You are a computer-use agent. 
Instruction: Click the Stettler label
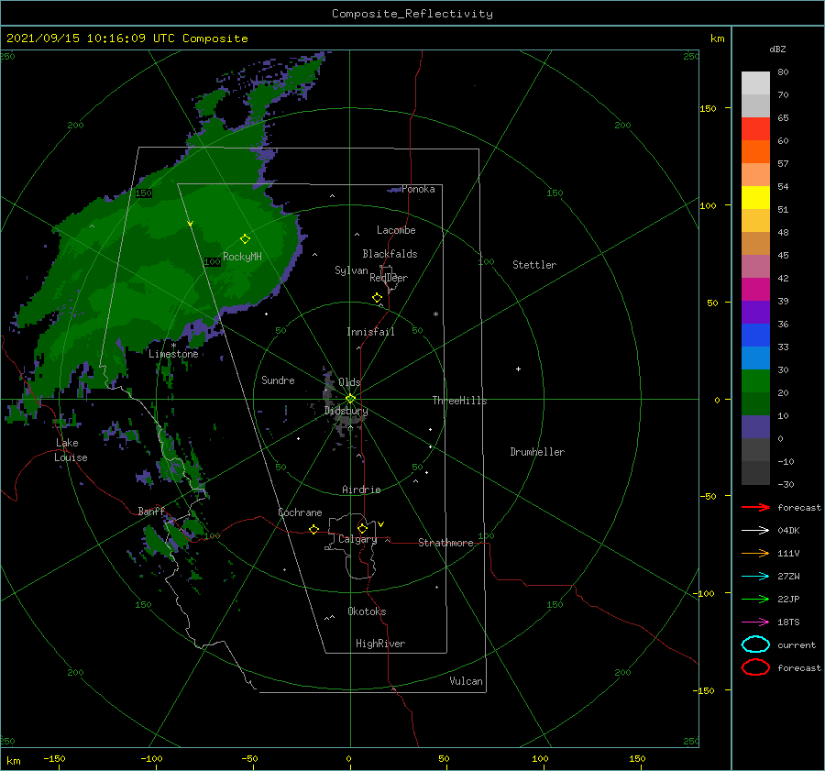(x=534, y=265)
